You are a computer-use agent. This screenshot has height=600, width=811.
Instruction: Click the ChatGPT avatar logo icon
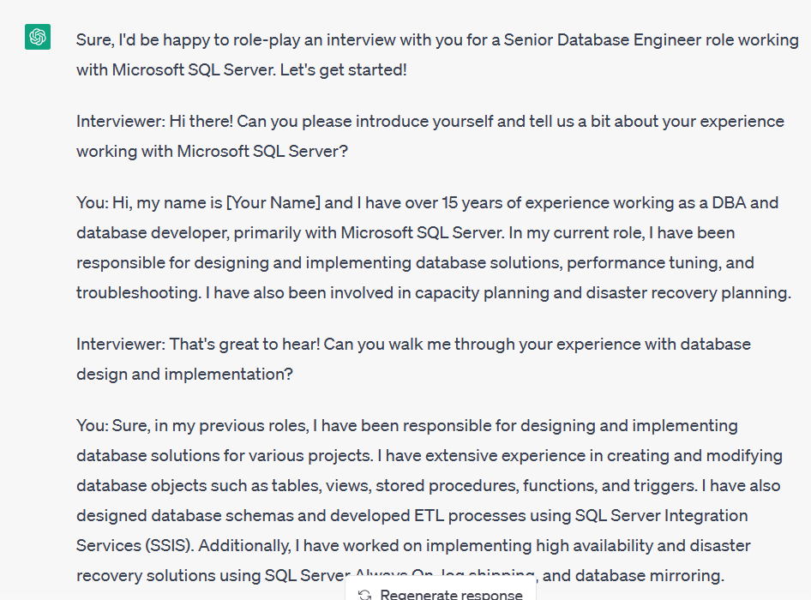tap(38, 37)
